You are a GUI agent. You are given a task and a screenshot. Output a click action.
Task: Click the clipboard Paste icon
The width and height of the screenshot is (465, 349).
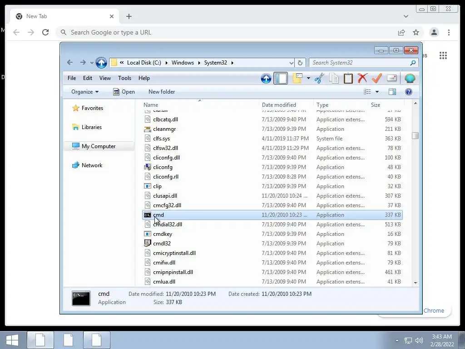[348, 78]
